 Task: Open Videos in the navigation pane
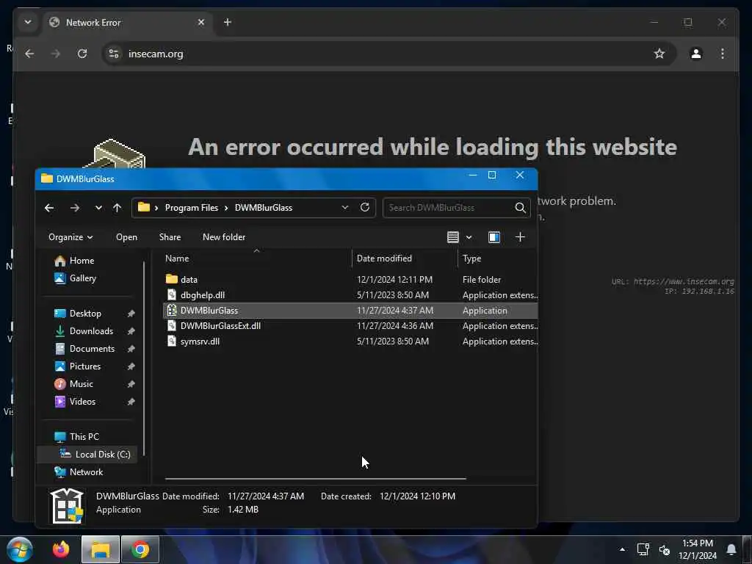[x=75, y=402]
